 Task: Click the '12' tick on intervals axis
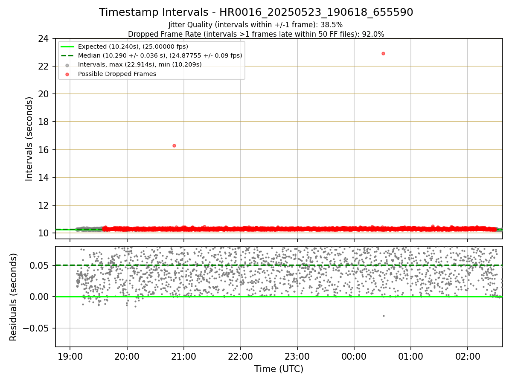coord(44,205)
